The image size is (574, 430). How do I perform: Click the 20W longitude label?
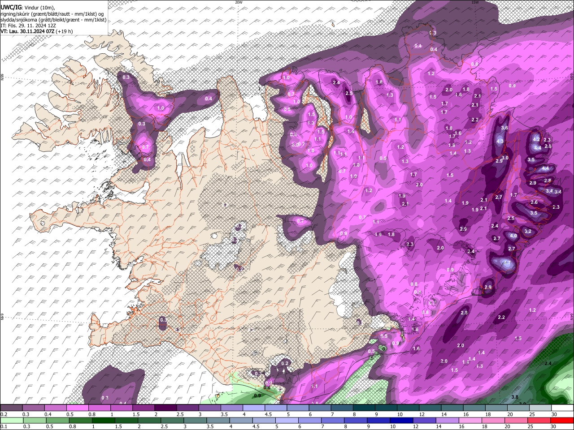(239, 2)
